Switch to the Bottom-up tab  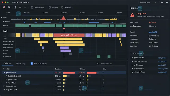coord(21,63)
